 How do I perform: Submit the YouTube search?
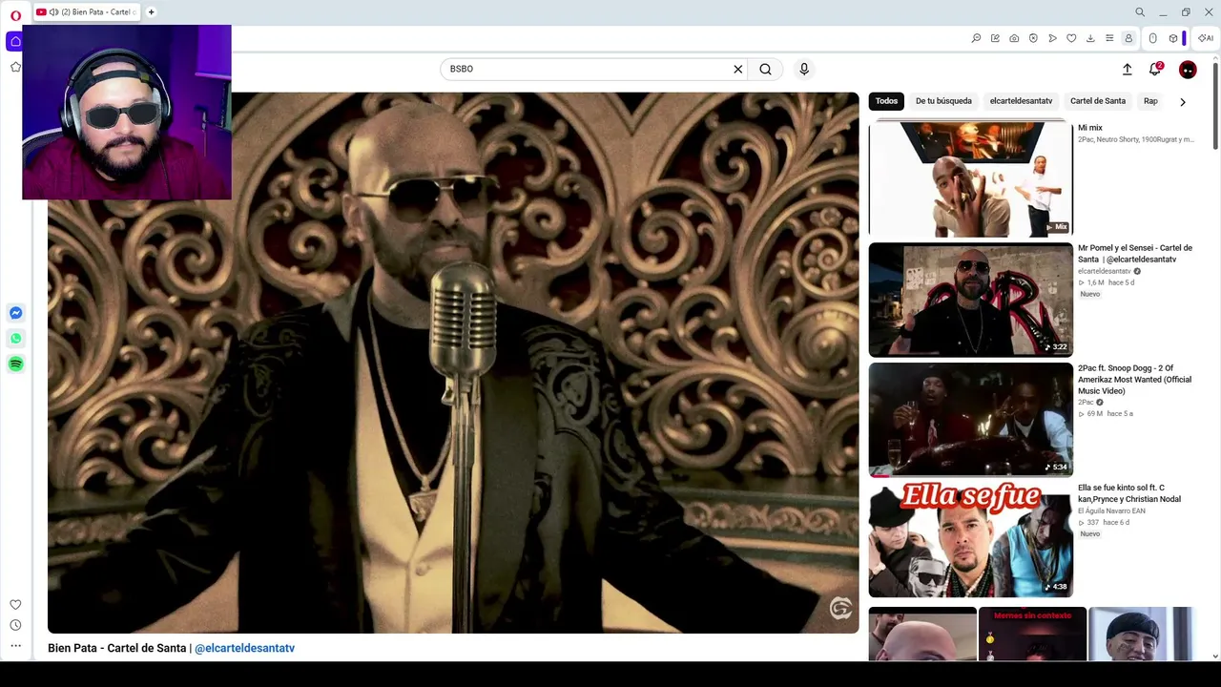765,69
